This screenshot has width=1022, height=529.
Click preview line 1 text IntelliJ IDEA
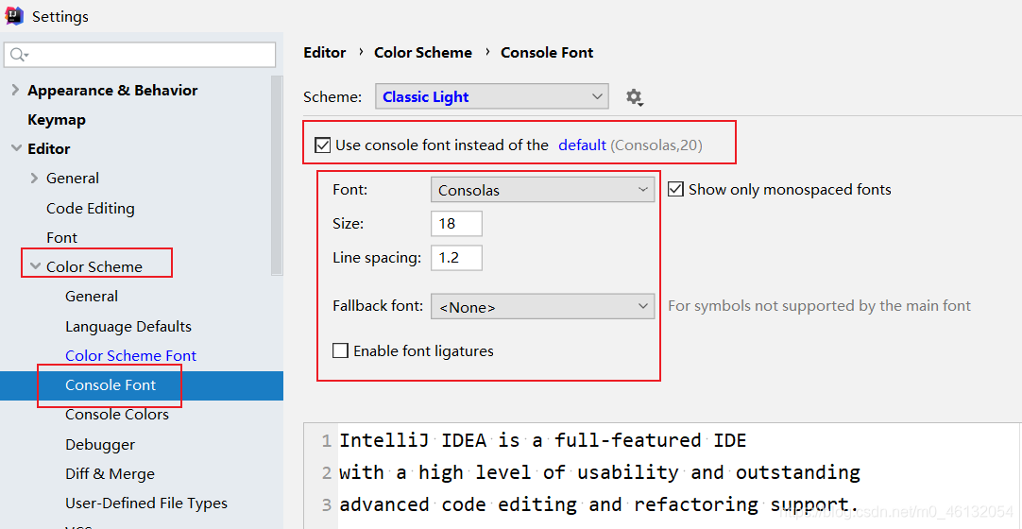(x=413, y=441)
